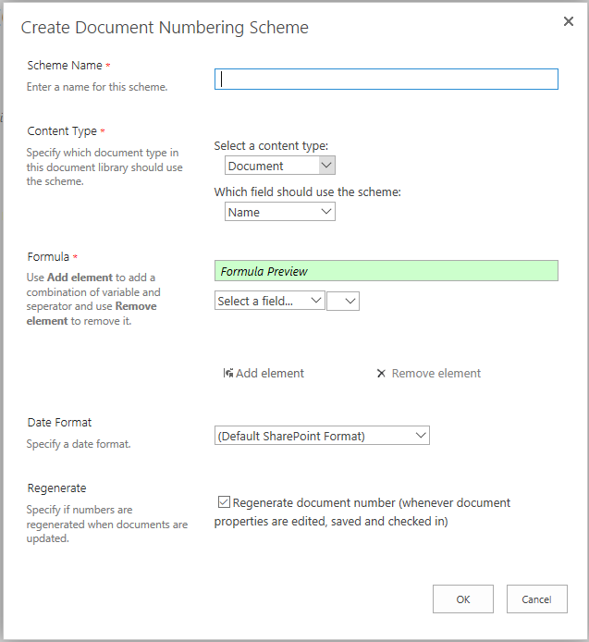This screenshot has height=642, width=589.
Task: Click the green Formula Preview box
Action: tap(386, 271)
